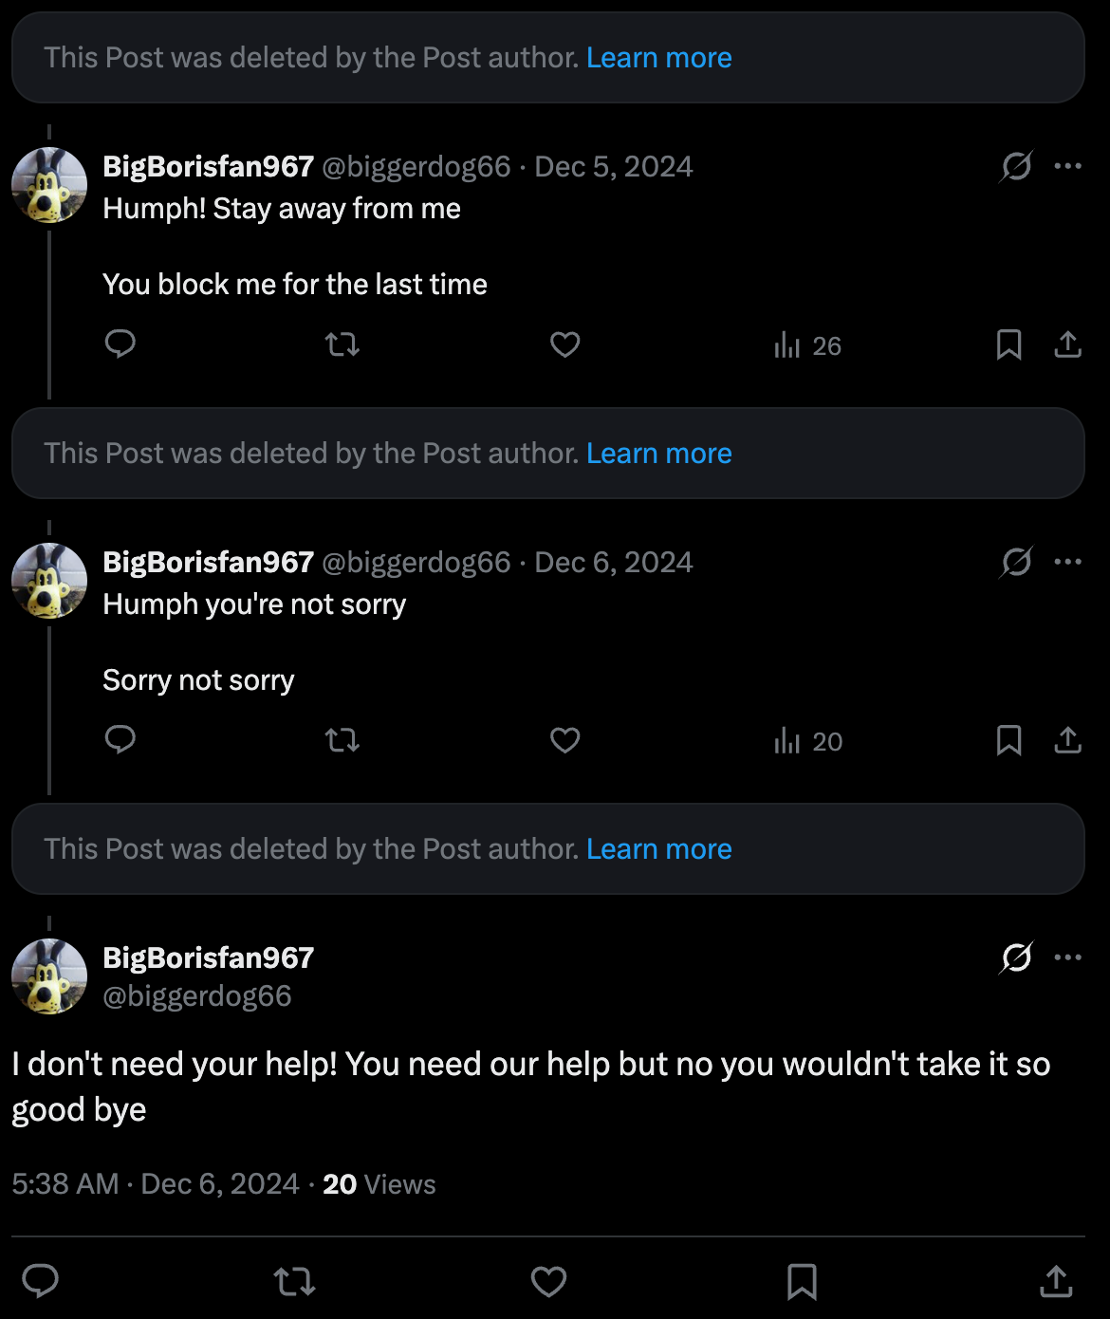1110x1319 pixels.
Task: Reply to the Dec 5 'Stay away' post
Action: point(120,344)
